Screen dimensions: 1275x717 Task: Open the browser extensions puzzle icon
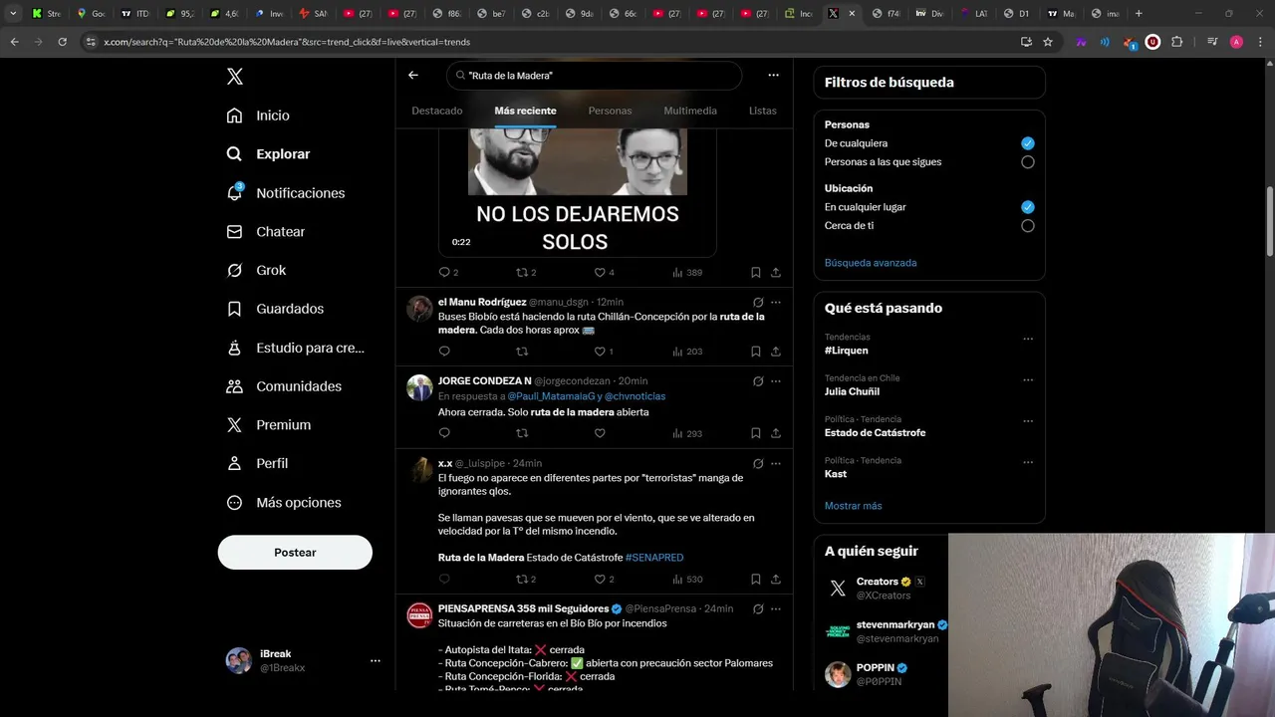[1176, 42]
